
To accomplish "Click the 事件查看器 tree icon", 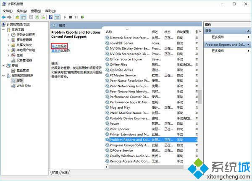I will (x=13, y=40).
